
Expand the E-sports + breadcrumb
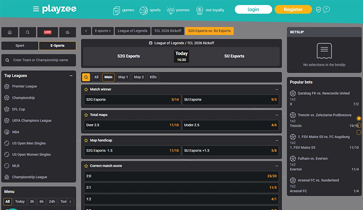pyautogui.click(x=103, y=31)
